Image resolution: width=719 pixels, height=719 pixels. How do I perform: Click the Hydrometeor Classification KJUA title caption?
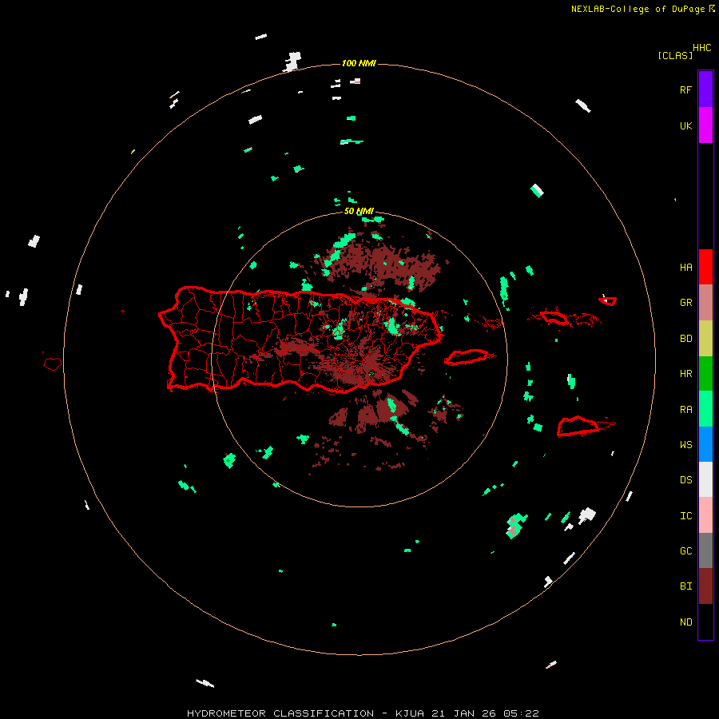tap(363, 713)
